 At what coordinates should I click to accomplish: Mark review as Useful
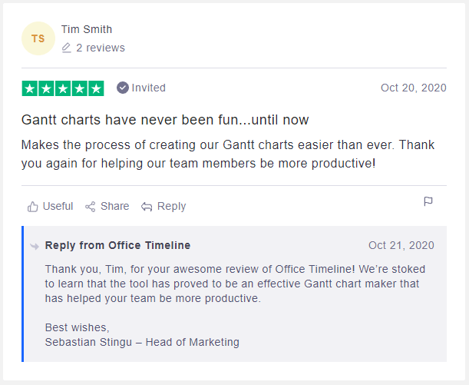[58, 206]
